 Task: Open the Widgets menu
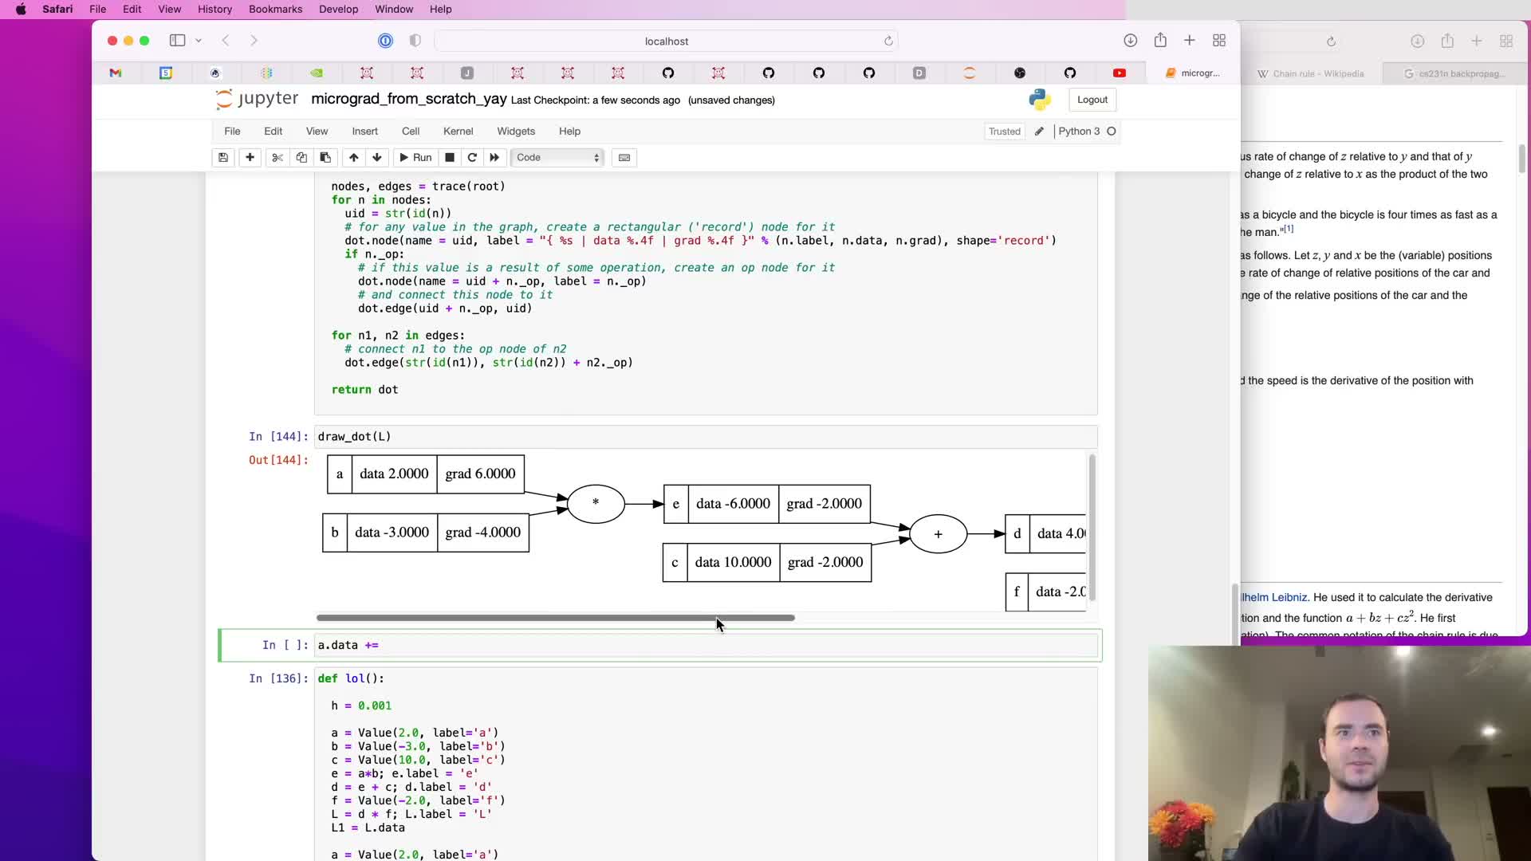pyautogui.click(x=516, y=132)
